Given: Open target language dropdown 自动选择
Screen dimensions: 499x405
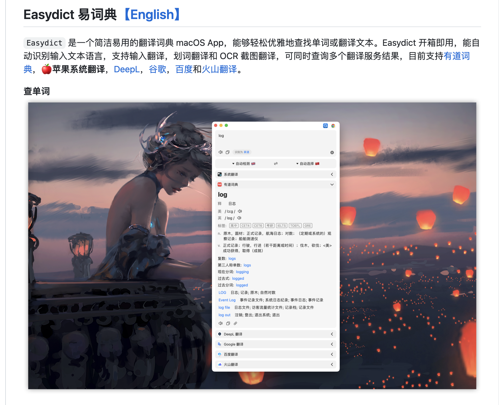Looking at the screenshot, I should click(307, 164).
